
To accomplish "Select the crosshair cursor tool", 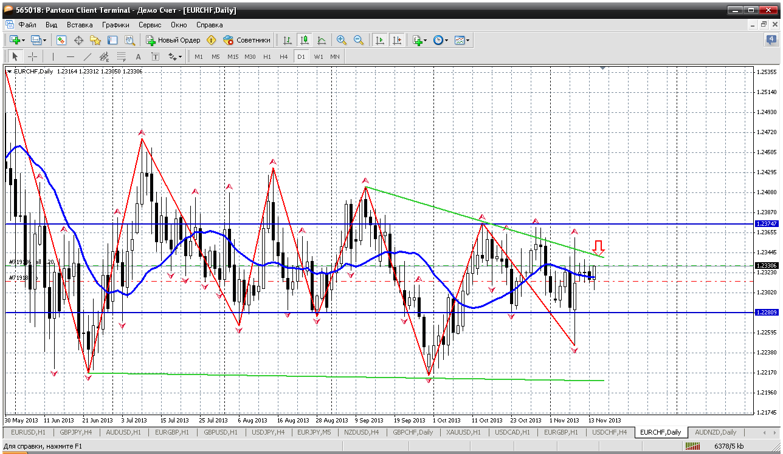I will pyautogui.click(x=32, y=56).
